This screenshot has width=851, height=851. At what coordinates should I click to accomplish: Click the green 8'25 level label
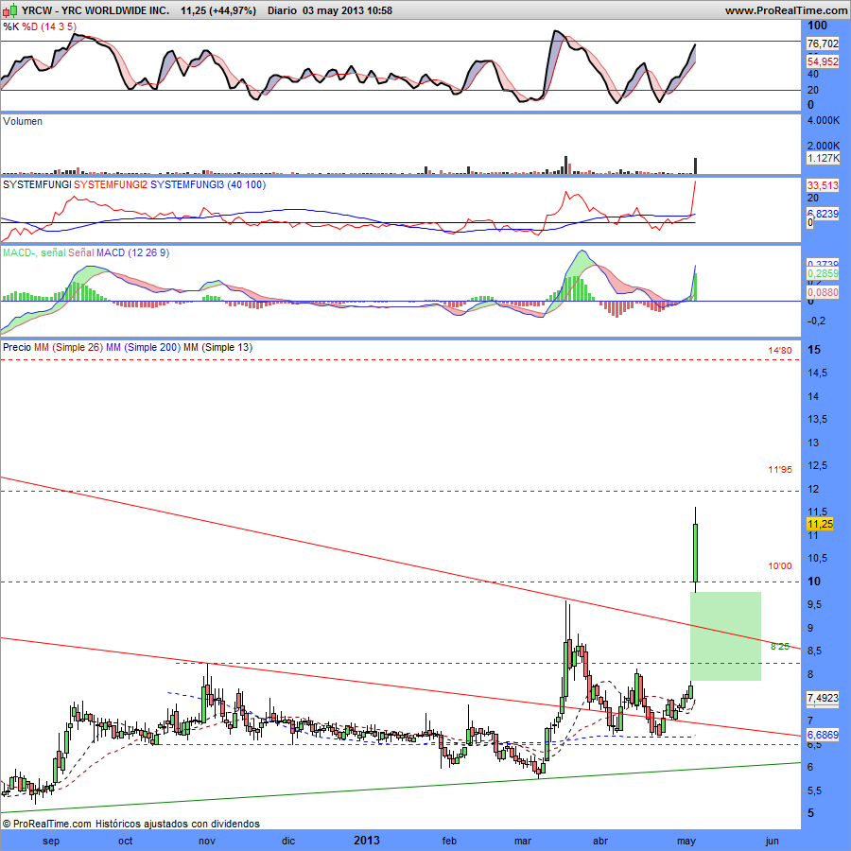tap(780, 647)
